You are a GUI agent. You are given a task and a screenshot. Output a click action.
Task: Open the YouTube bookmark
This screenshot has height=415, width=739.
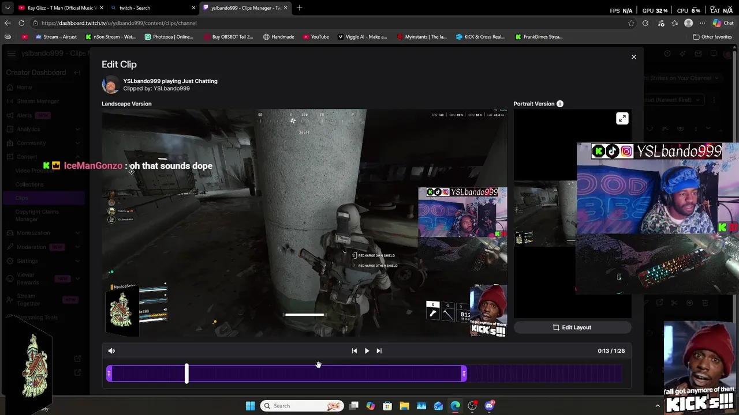pyautogui.click(x=316, y=37)
